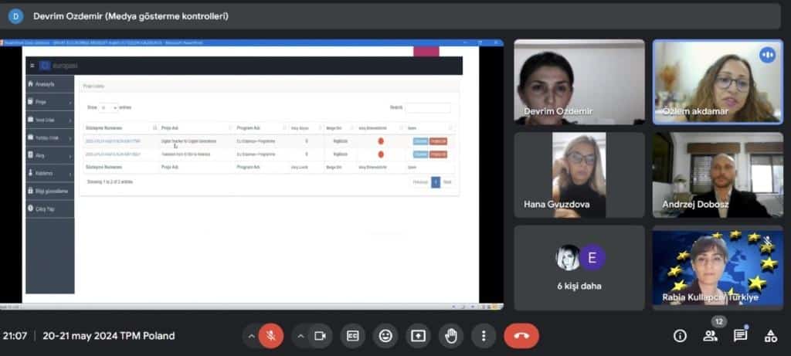This screenshot has width=791, height=356.
Task: Open the activities icon
Action: click(770, 335)
